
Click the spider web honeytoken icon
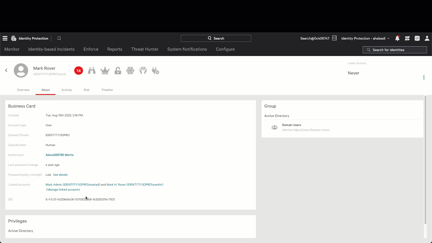130,71
